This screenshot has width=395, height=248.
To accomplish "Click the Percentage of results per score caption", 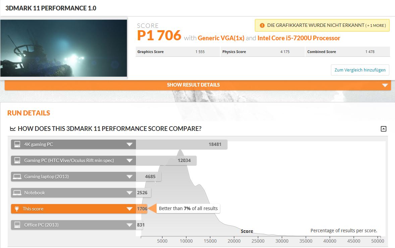I will 344,231.
